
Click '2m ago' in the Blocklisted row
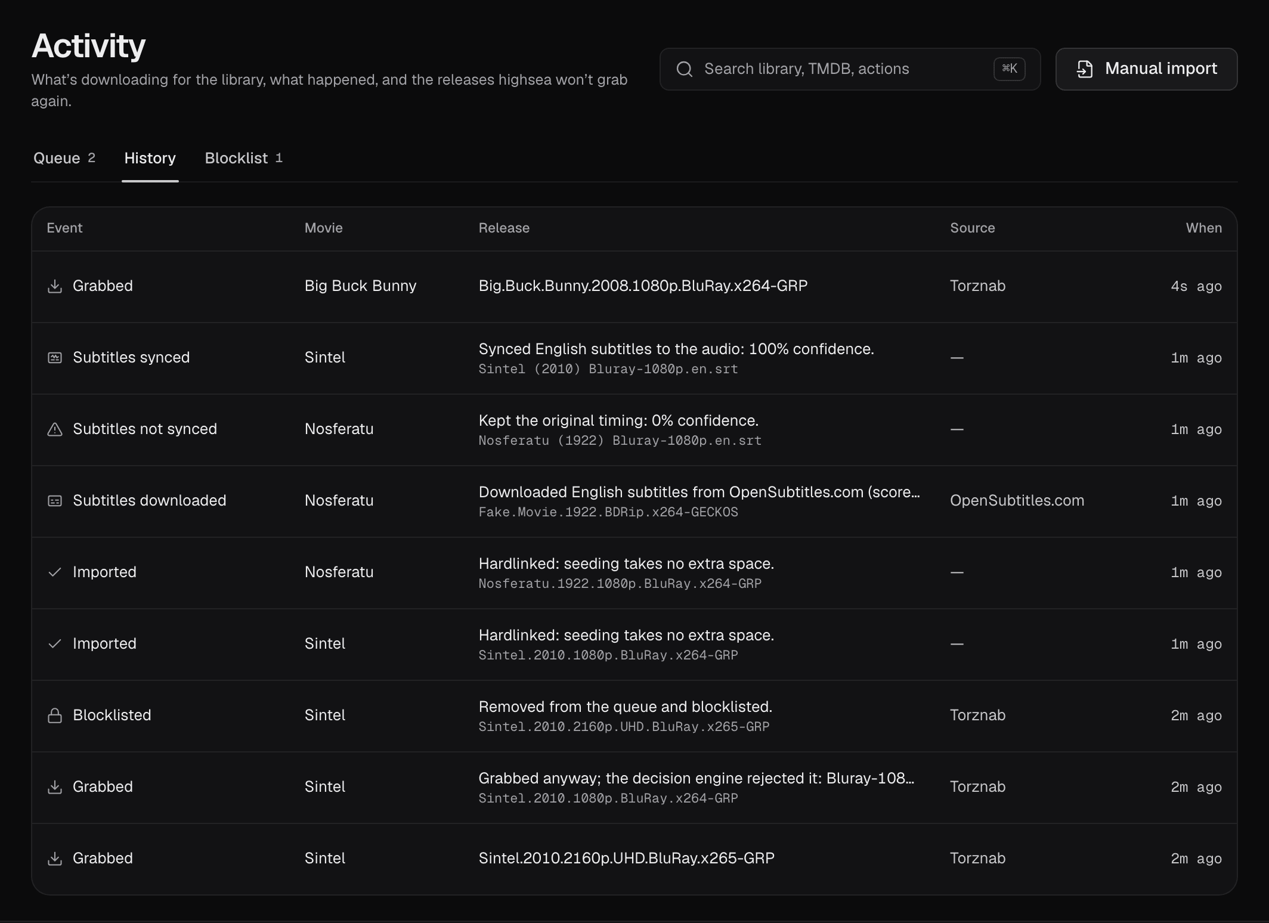click(x=1196, y=716)
